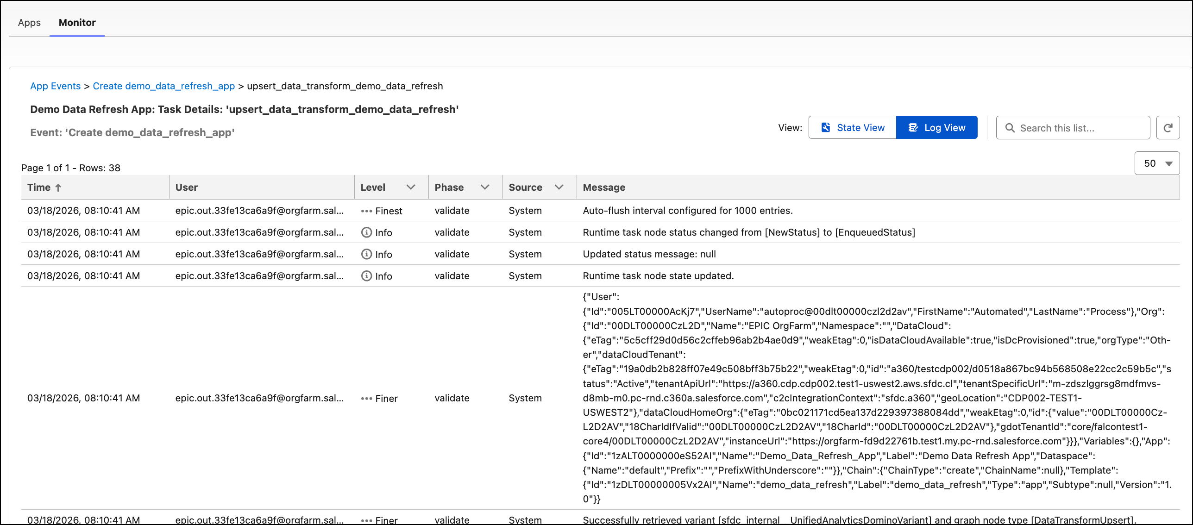
Task: Click the Log View icon
Action: [x=912, y=127]
